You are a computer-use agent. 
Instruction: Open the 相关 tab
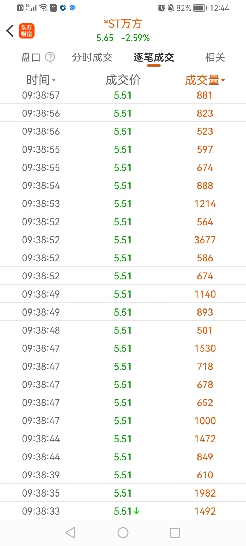pyautogui.click(x=215, y=57)
